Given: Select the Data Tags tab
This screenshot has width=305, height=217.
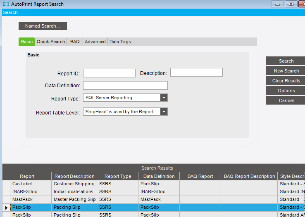Looking at the screenshot, I should (x=120, y=42).
